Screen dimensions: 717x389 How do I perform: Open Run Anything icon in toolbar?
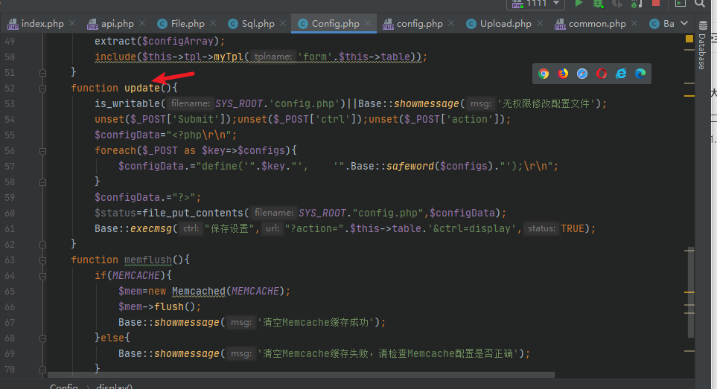pyautogui.click(x=681, y=3)
